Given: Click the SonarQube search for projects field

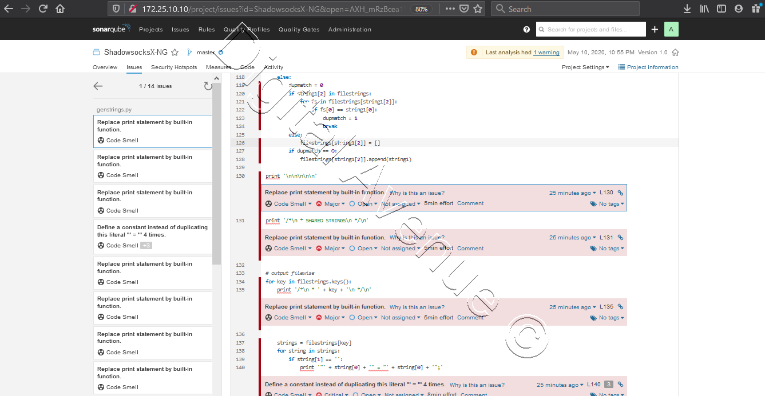Looking at the screenshot, I should click(590, 29).
